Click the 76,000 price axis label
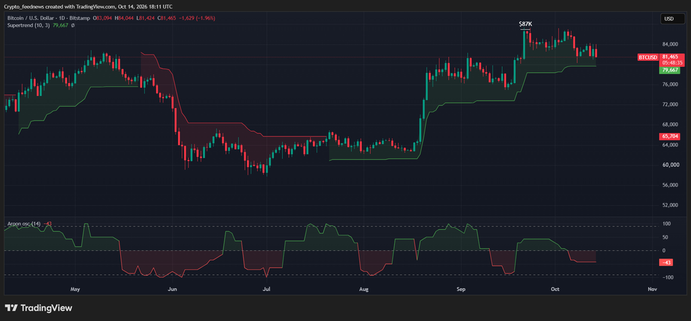The width and height of the screenshot is (691, 321). click(x=670, y=84)
